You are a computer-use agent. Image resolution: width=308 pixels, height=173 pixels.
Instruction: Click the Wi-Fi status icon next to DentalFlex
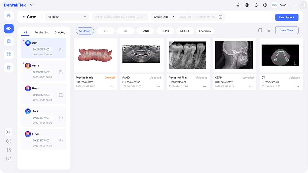[32, 5]
